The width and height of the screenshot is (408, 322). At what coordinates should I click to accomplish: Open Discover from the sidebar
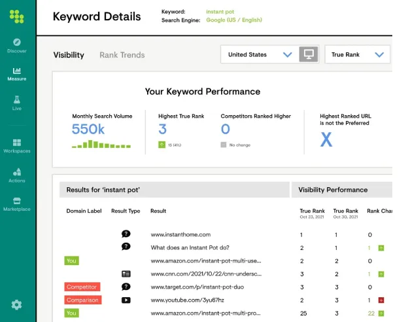tap(17, 45)
